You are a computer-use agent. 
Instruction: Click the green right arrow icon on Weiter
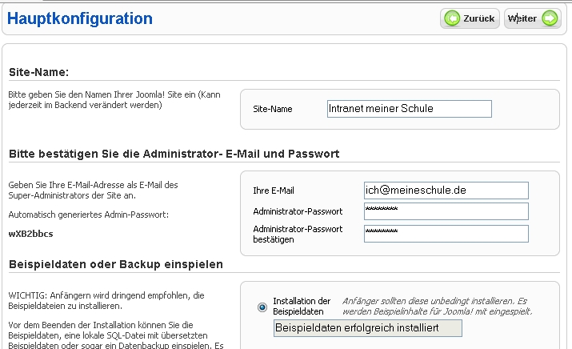[550, 18]
